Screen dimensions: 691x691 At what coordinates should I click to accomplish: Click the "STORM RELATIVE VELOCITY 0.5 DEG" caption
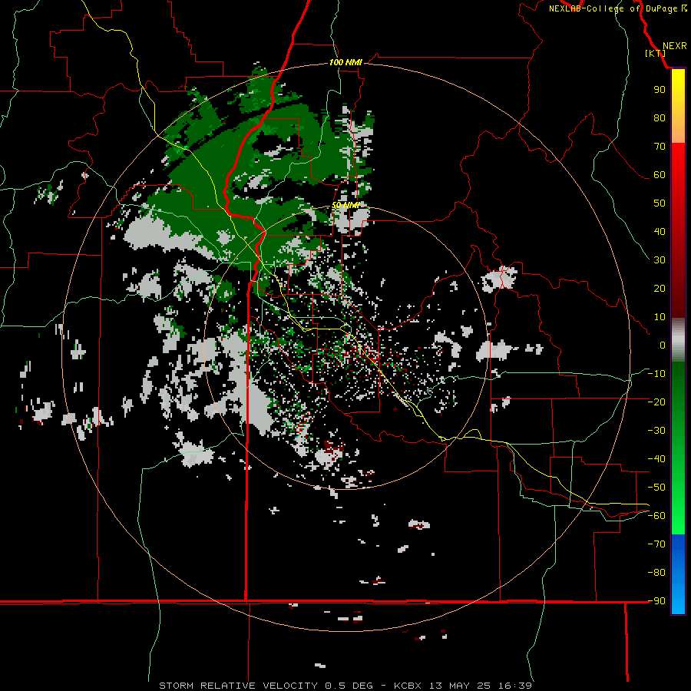pos(266,686)
